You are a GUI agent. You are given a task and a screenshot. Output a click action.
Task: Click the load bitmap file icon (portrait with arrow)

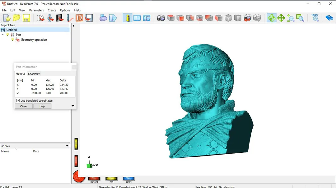point(60,18)
